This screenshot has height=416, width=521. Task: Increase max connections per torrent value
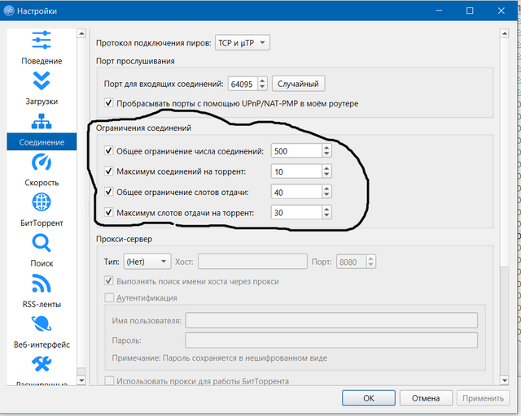click(326, 168)
